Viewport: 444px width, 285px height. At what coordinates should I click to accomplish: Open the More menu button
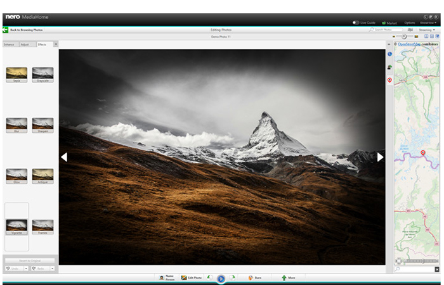(x=288, y=277)
